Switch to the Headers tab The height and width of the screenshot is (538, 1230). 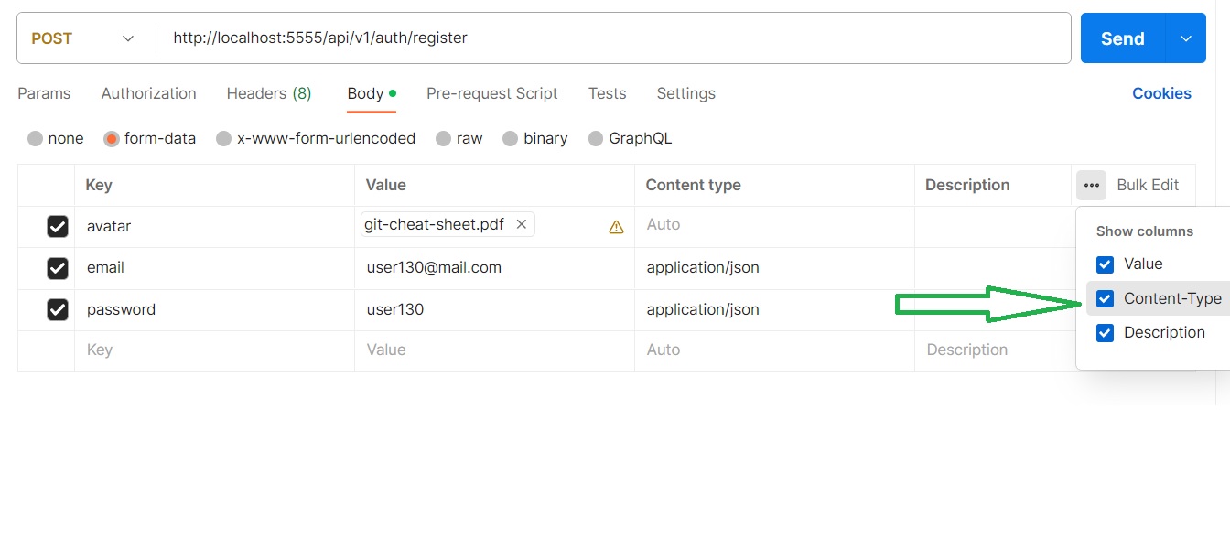[268, 93]
